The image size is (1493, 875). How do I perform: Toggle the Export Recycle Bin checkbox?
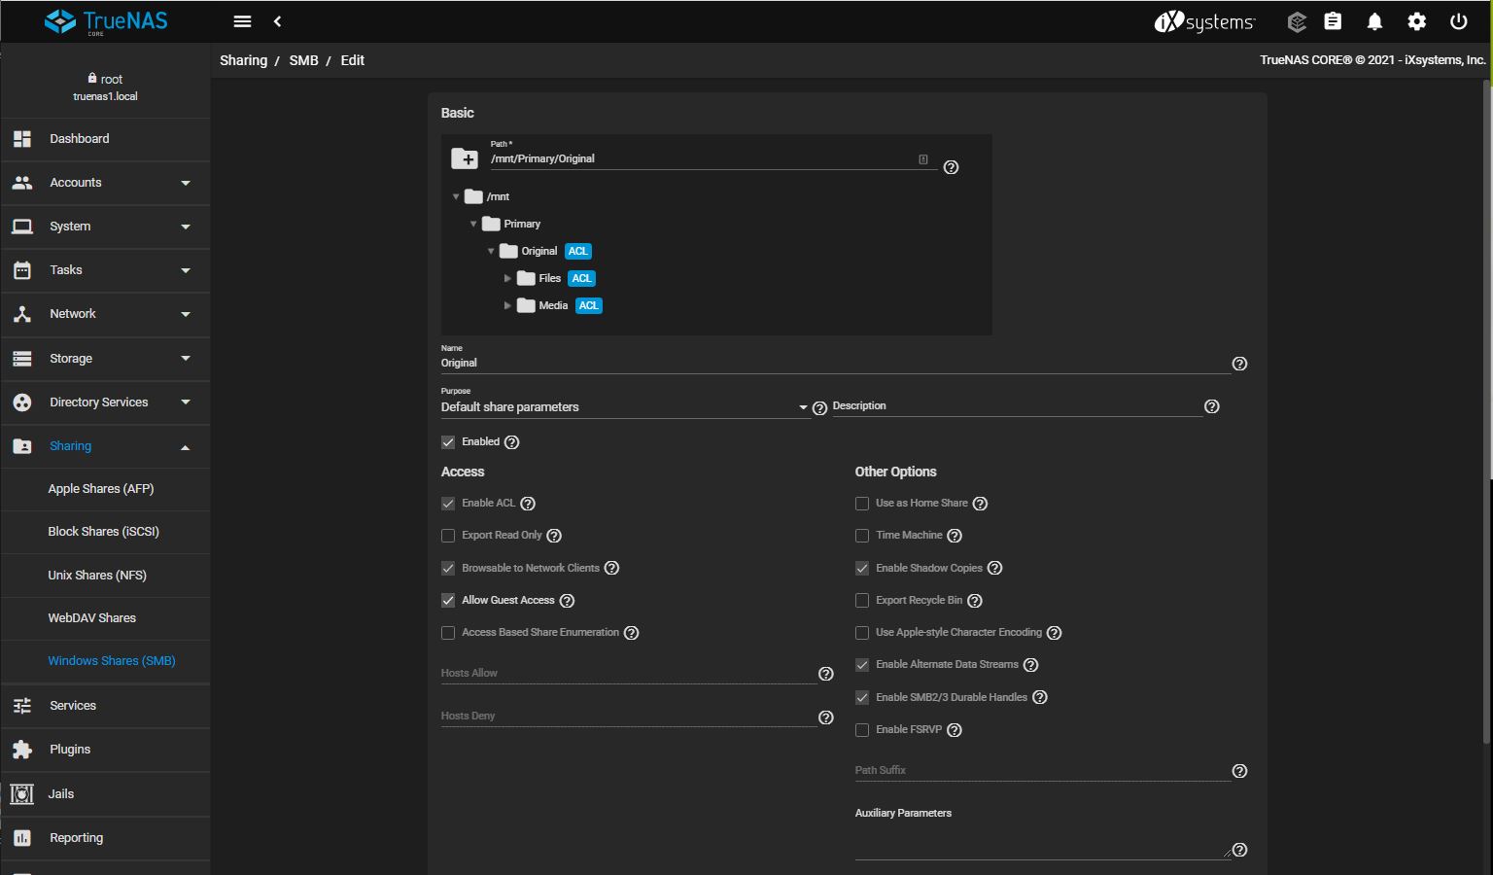862,601
